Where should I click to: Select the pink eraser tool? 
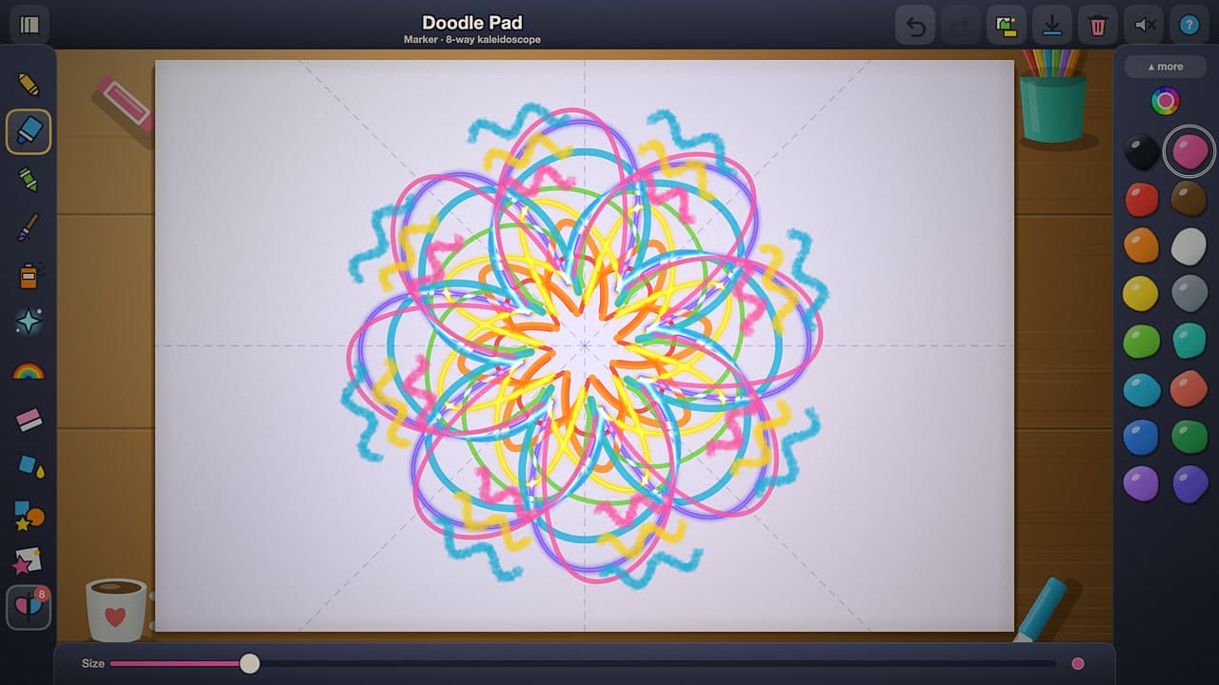(x=29, y=418)
